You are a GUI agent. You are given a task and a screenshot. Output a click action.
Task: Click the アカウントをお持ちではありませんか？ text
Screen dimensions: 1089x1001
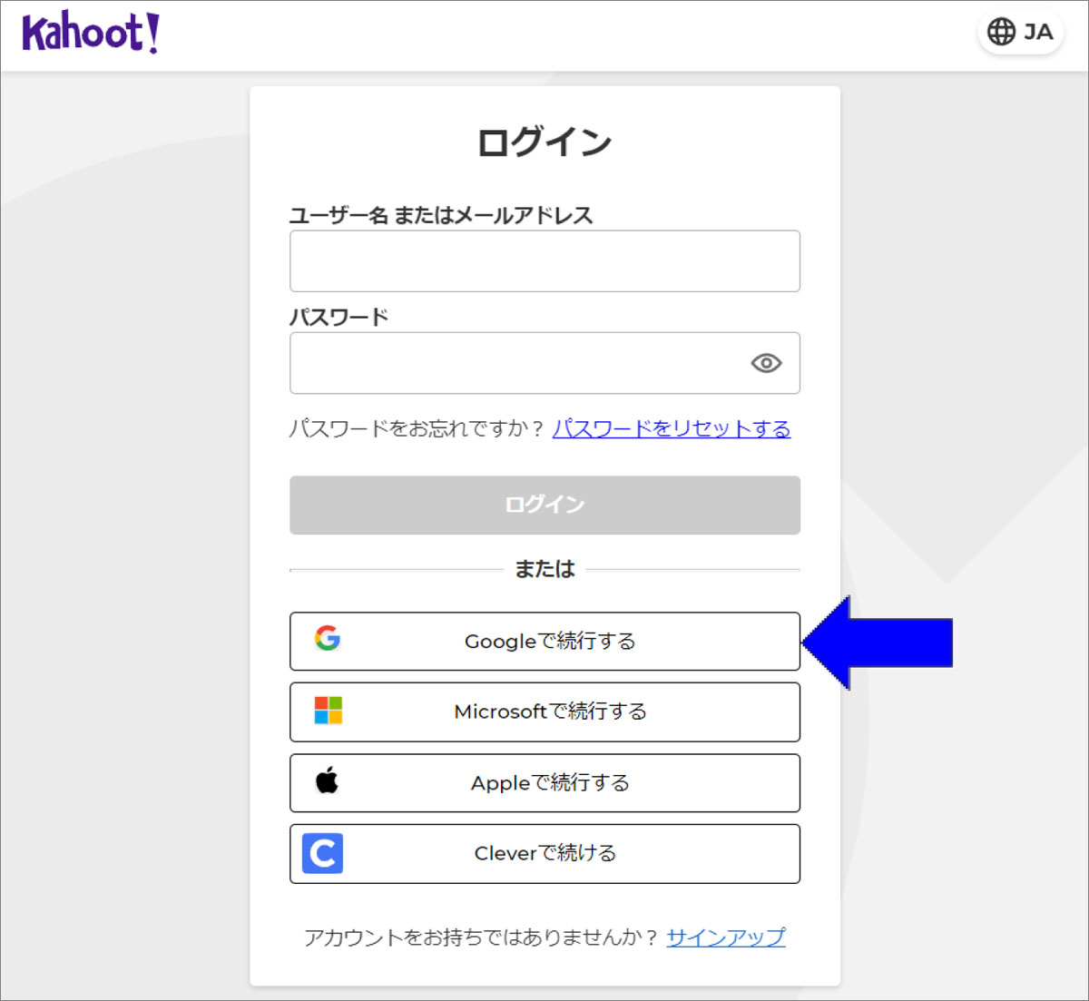coord(482,937)
